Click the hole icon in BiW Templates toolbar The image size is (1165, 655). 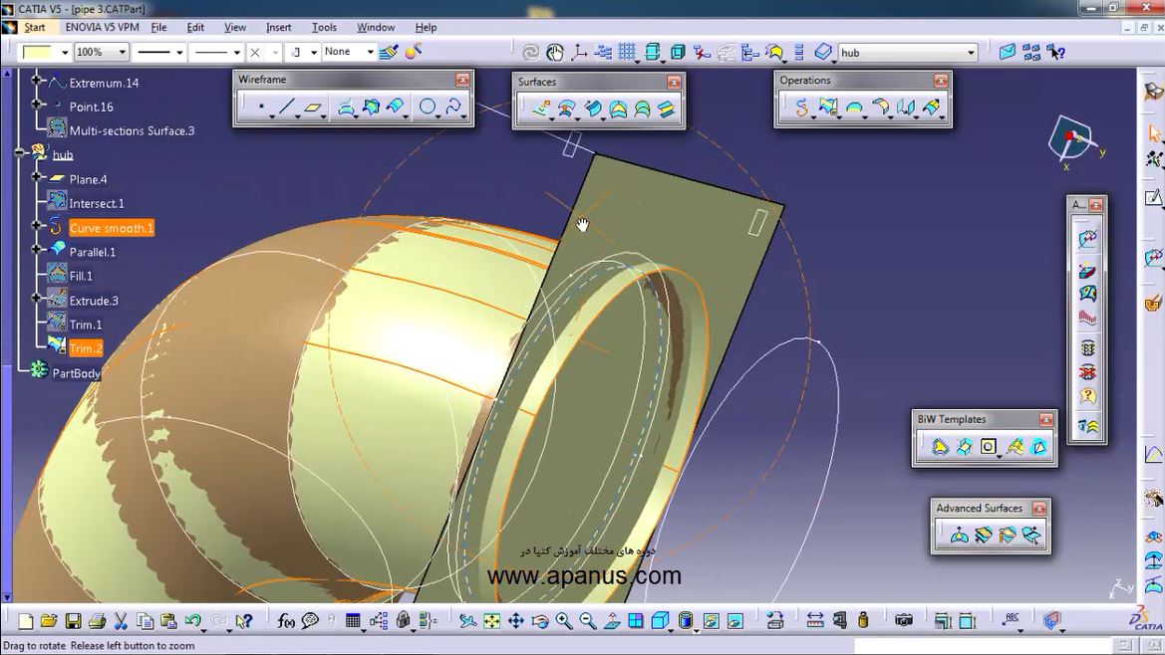click(x=989, y=447)
